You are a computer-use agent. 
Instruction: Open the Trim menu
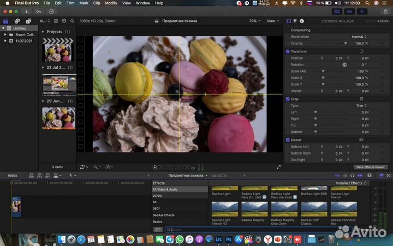(70, 3)
